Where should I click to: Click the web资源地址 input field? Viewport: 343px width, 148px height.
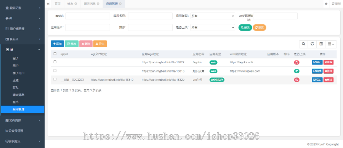tap(276, 16)
